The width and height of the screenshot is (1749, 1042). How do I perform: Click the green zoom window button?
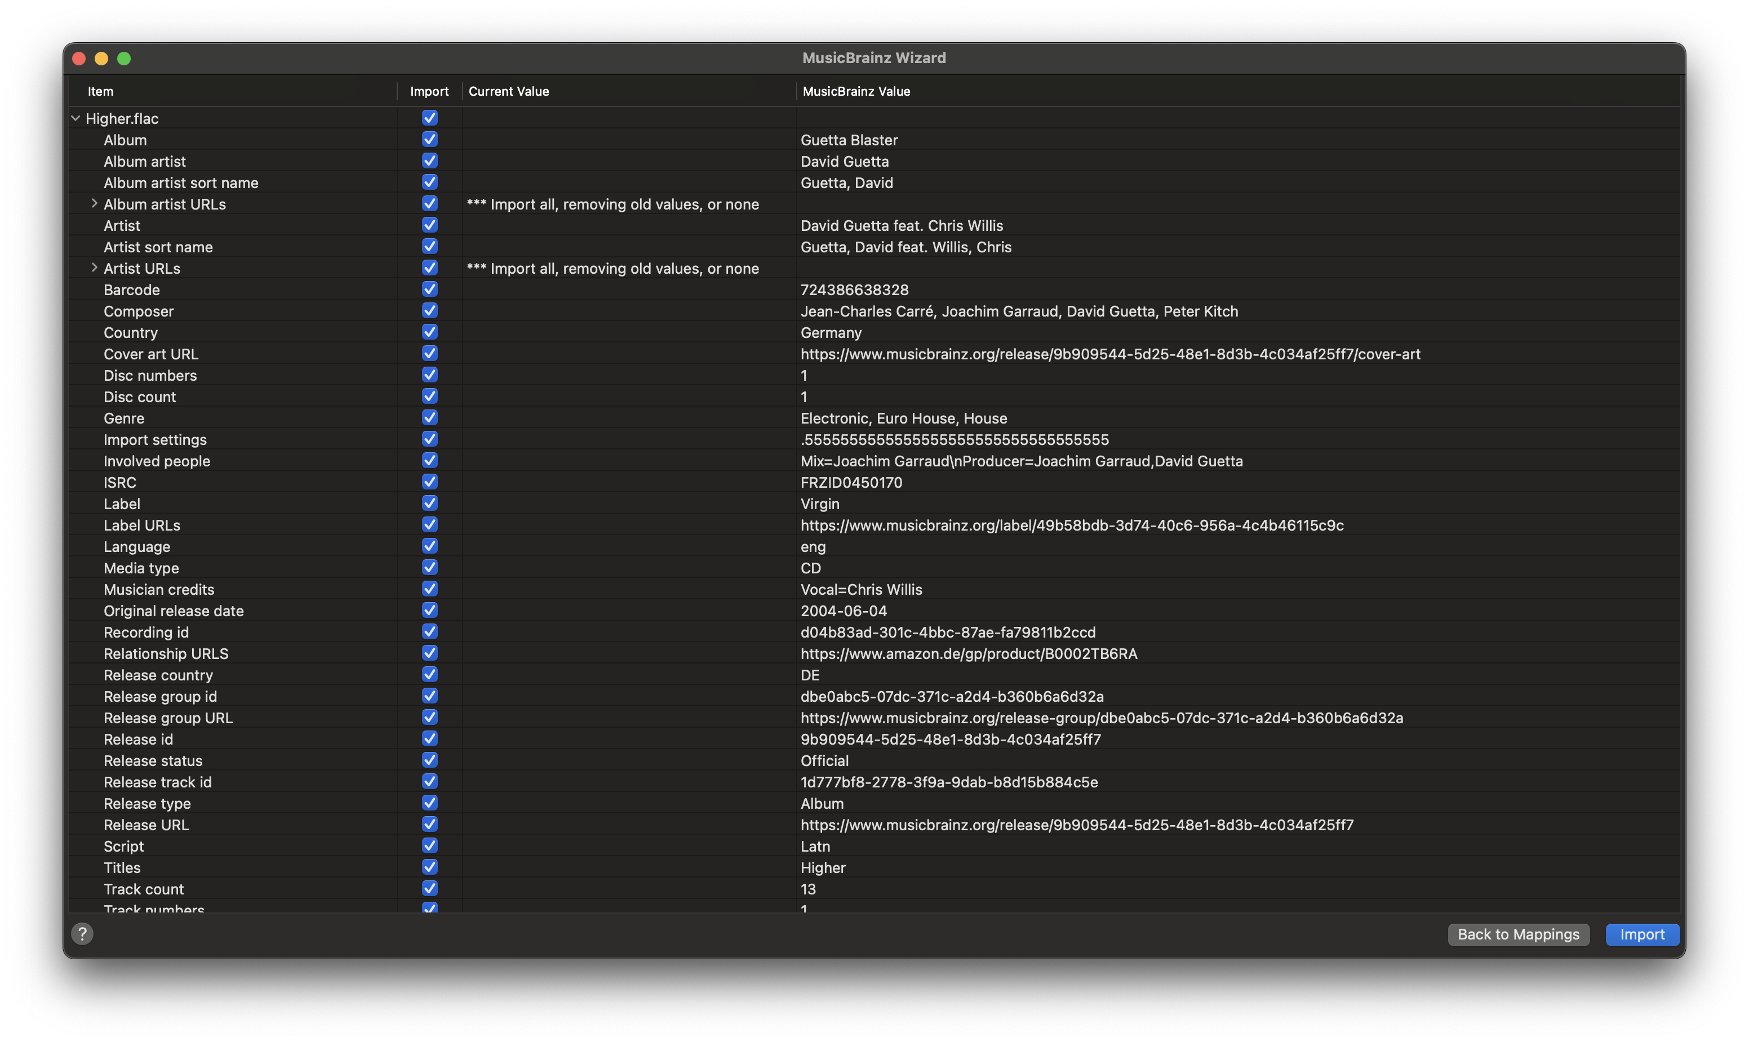coord(123,58)
